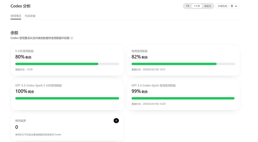The image size is (258, 142).
Task: Click the 每周使用限额 progress bar at 82%
Action: point(183,64)
